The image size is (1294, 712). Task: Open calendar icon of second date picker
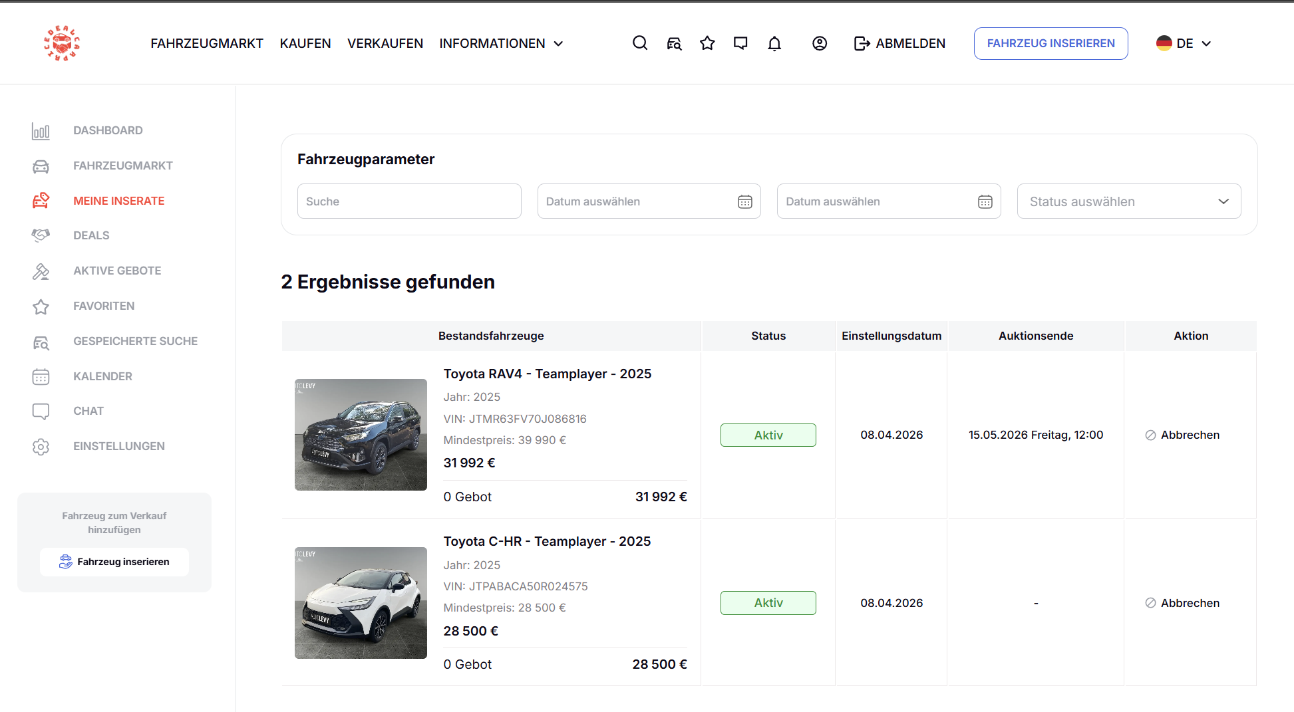pos(985,201)
